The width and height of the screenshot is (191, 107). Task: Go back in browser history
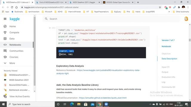[3, 7]
